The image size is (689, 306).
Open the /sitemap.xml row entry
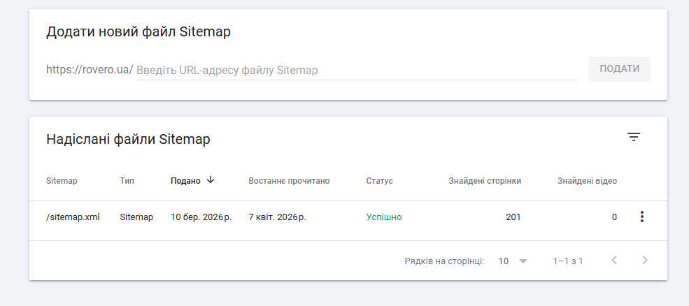click(x=73, y=217)
